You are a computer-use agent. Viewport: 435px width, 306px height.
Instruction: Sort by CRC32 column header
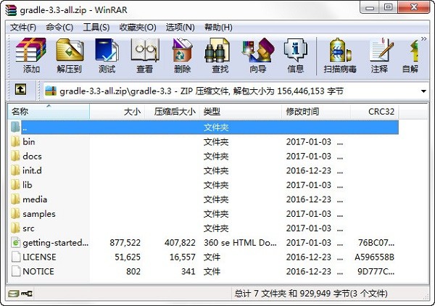coord(375,112)
